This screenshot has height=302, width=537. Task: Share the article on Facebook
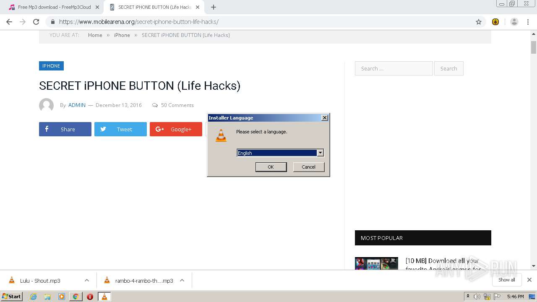click(x=65, y=129)
